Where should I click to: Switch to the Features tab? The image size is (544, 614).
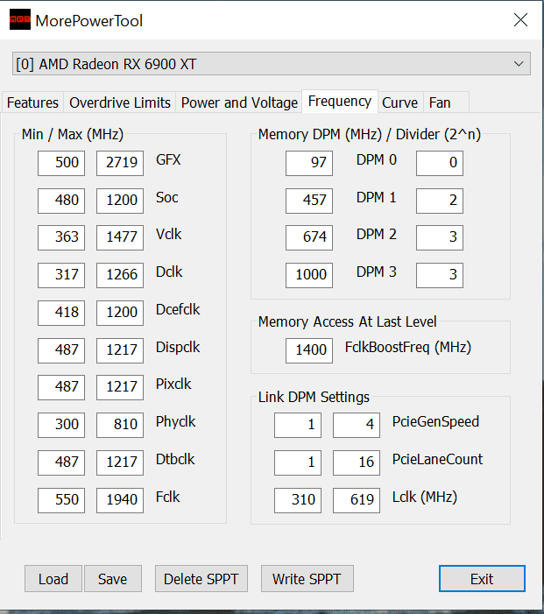pos(32,102)
